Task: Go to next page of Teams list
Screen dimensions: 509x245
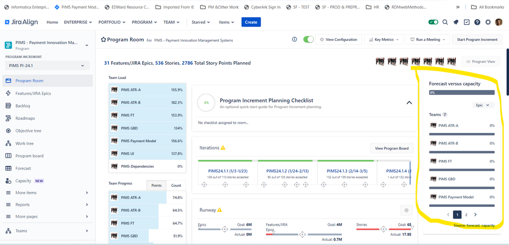Action: tap(475, 214)
